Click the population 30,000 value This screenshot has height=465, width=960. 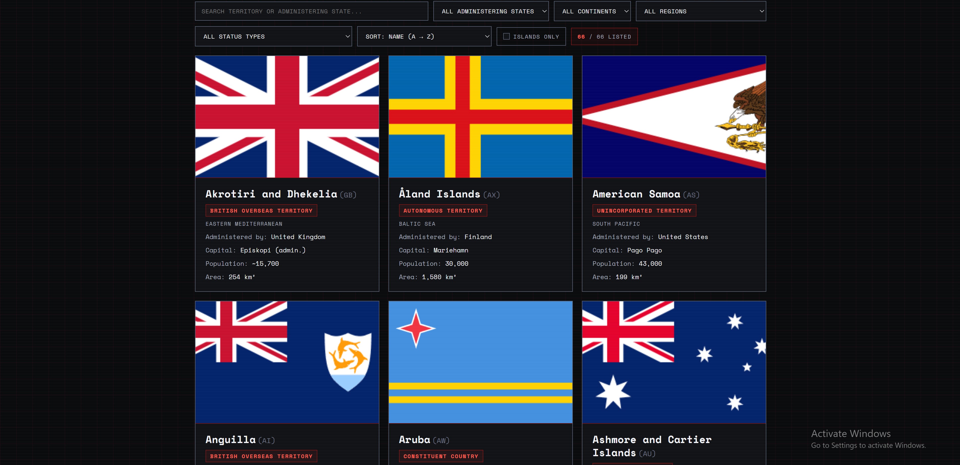point(457,264)
